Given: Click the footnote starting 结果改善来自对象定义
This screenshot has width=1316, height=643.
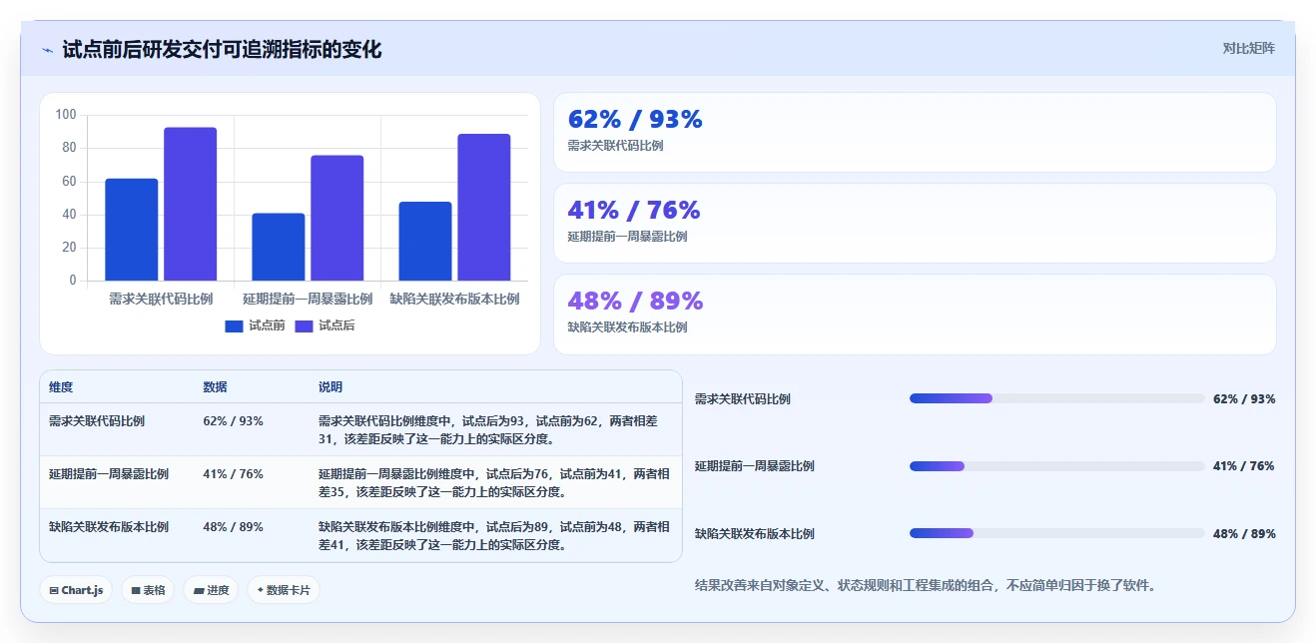Looking at the screenshot, I should tap(928, 585).
